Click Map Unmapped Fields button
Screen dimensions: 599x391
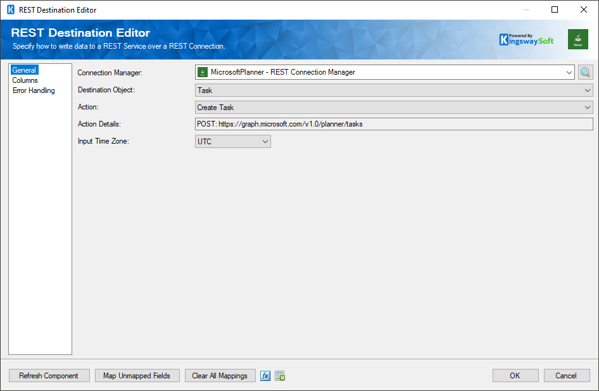click(137, 376)
